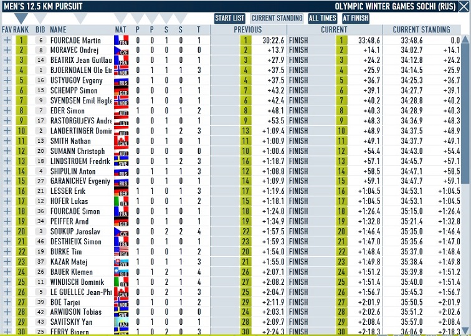Click the BIB column header
471x336 pixels.
pos(40,29)
